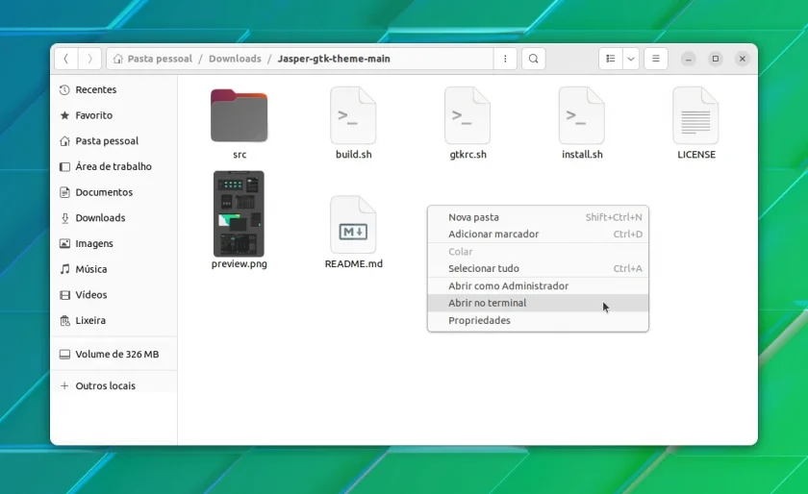Choose Abrir no terminal menu entry
Screen dimensions: 808x494
click(538, 303)
